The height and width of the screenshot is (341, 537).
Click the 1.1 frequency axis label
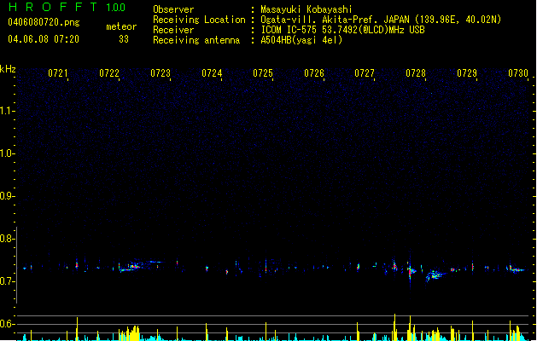click(x=7, y=111)
